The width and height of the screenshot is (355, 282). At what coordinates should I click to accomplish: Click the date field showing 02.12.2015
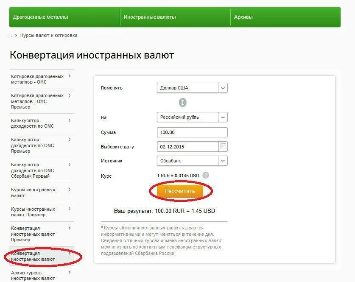(x=188, y=147)
